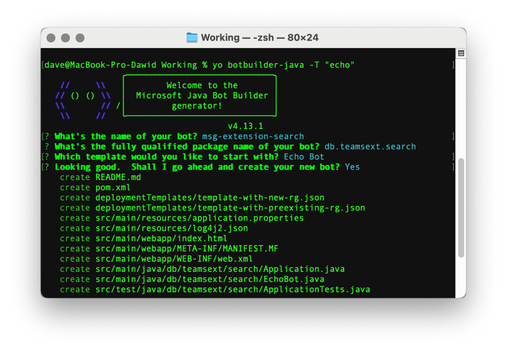Click the answer 'Yes'
Image resolution: width=507 pixels, height=352 pixels.
coord(352,167)
